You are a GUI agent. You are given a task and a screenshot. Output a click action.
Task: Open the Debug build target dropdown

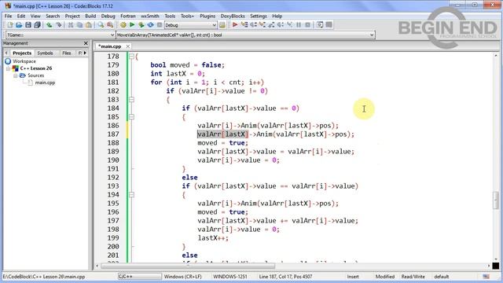[214, 25]
